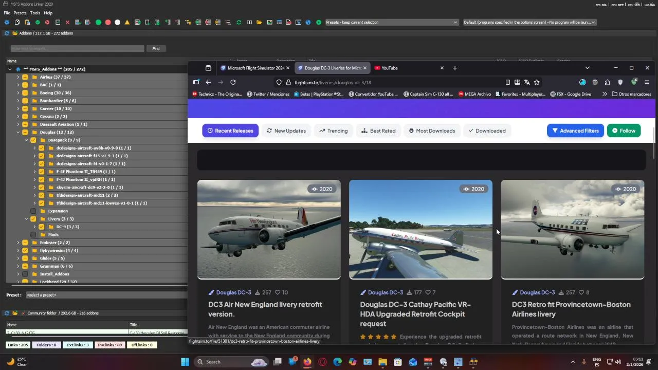Click the yellow warning triangle toolbar icon
This screenshot has width=658, height=370.
pos(127,22)
